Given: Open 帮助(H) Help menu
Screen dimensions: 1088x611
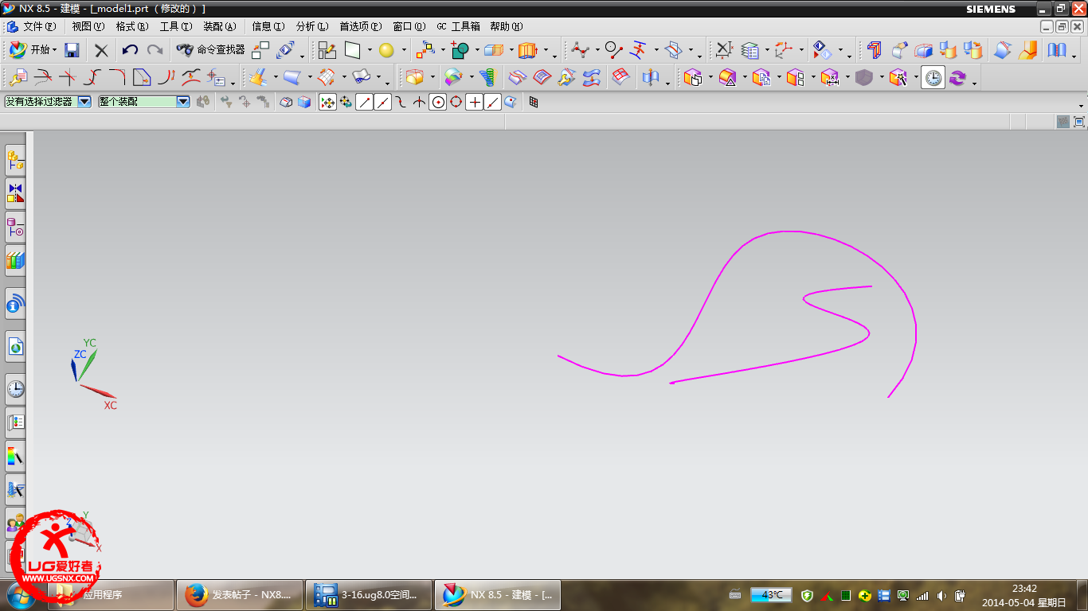Looking at the screenshot, I should pyautogui.click(x=507, y=26).
